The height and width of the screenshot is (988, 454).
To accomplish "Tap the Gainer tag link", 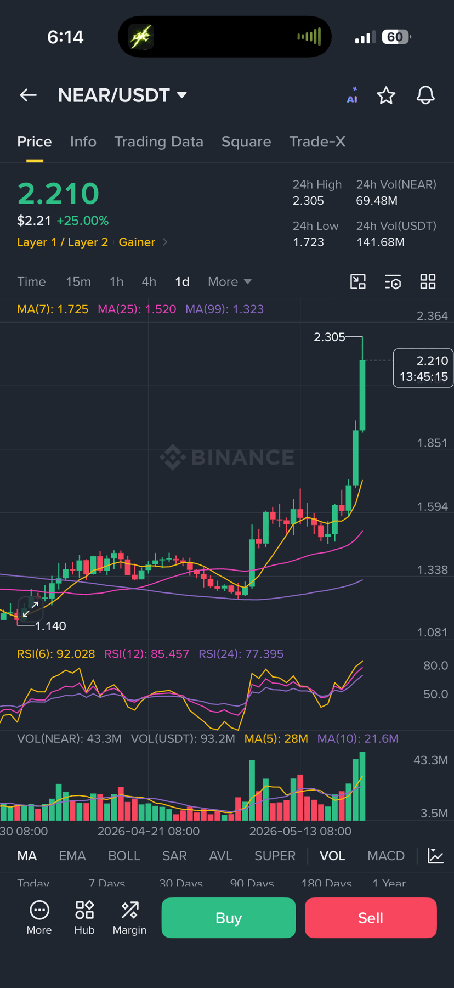I will pyautogui.click(x=137, y=242).
